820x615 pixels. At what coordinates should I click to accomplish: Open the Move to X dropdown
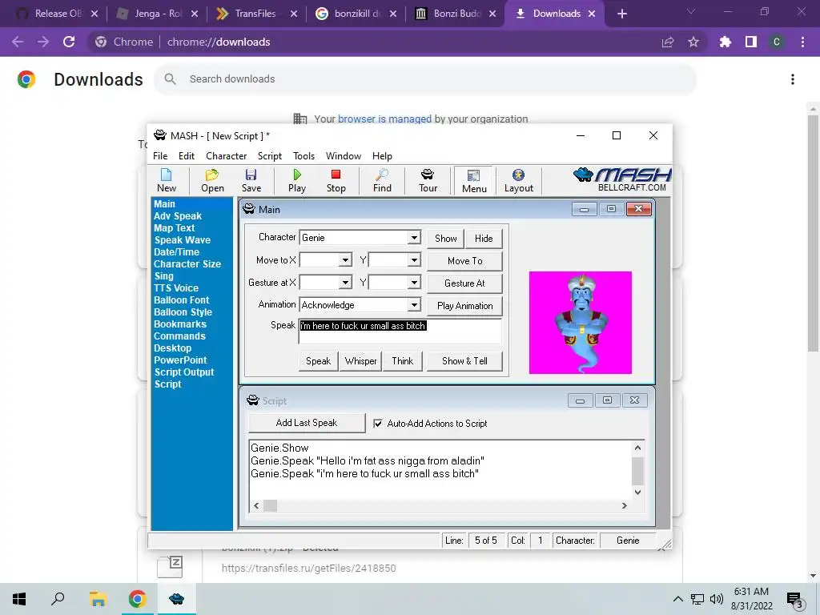tap(345, 260)
